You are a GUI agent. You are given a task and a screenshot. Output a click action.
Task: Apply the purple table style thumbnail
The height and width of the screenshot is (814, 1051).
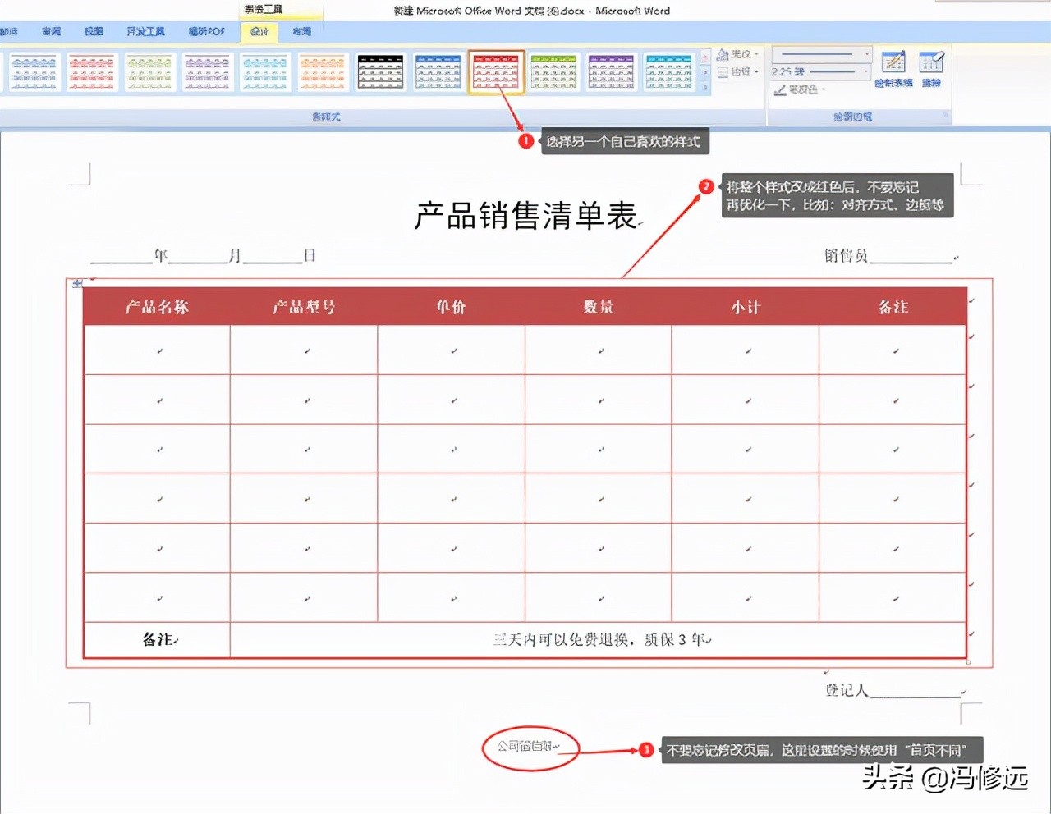611,71
